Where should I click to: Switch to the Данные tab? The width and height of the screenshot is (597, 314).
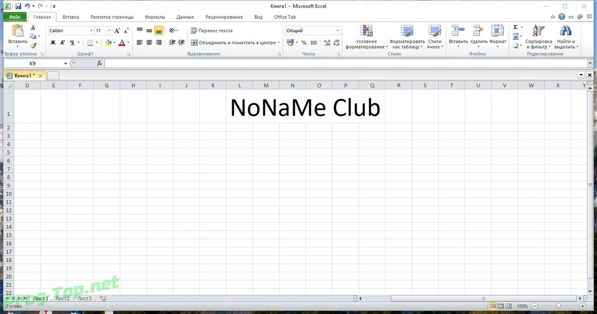(185, 17)
